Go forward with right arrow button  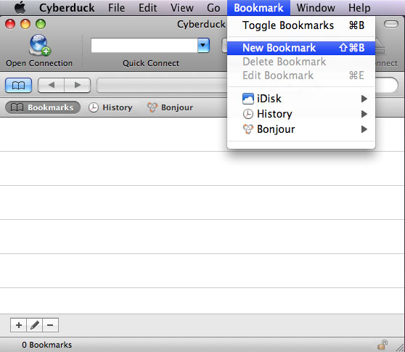(78, 85)
